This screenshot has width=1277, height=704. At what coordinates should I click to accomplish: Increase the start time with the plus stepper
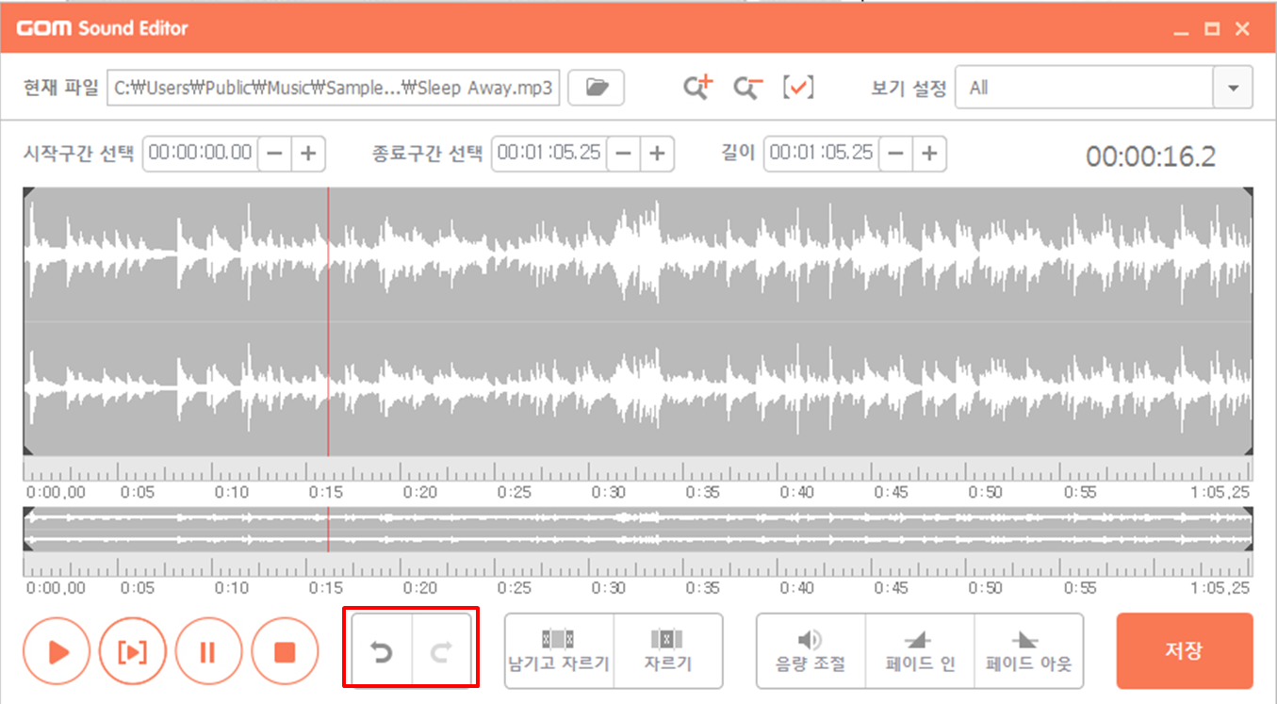[309, 154]
